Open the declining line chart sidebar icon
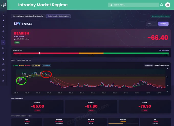 tap(3, 48)
